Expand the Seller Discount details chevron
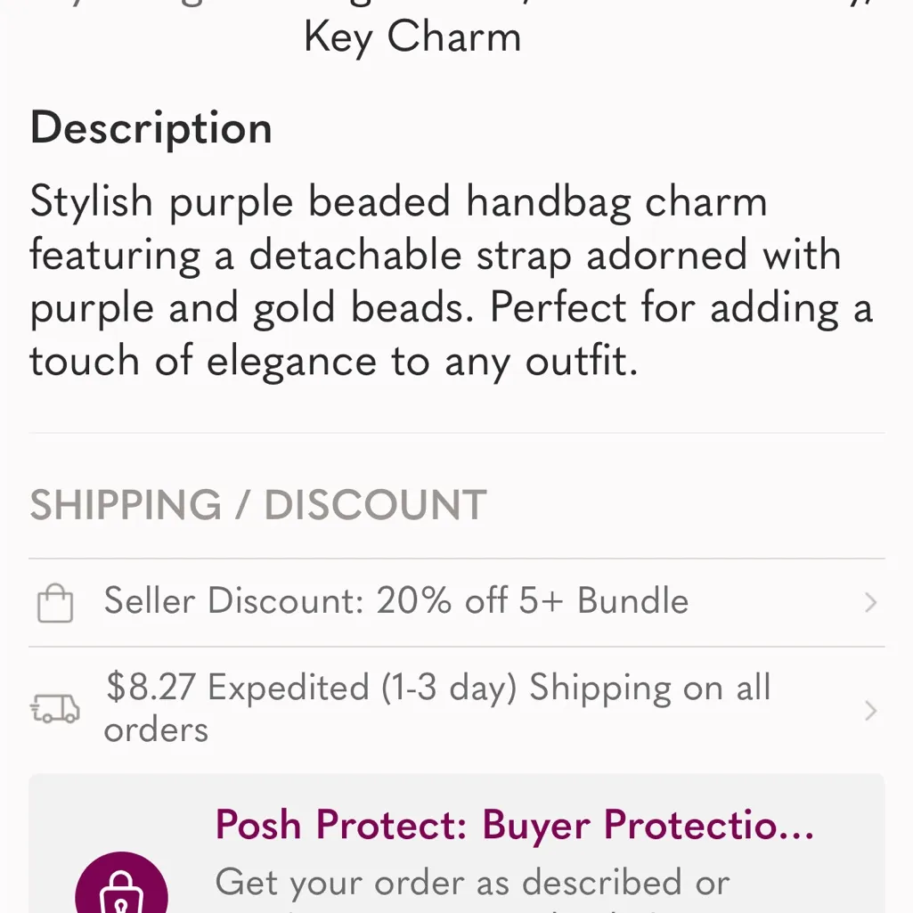The width and height of the screenshot is (913, 913). [x=869, y=601]
